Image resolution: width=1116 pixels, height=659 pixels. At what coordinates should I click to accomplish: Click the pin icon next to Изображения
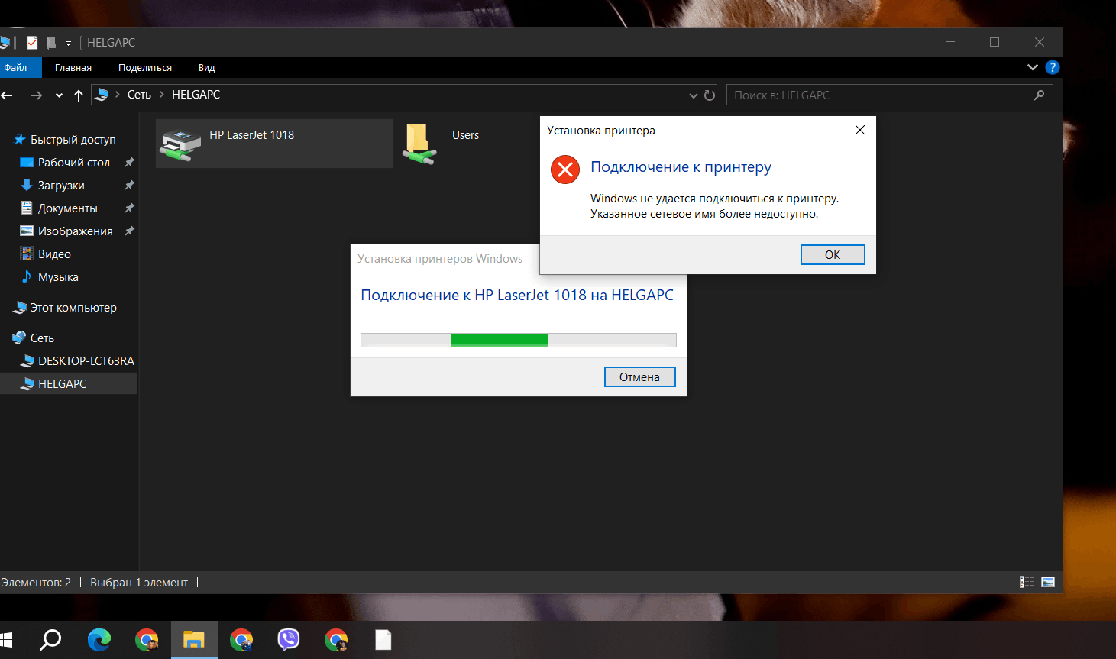pyautogui.click(x=130, y=231)
